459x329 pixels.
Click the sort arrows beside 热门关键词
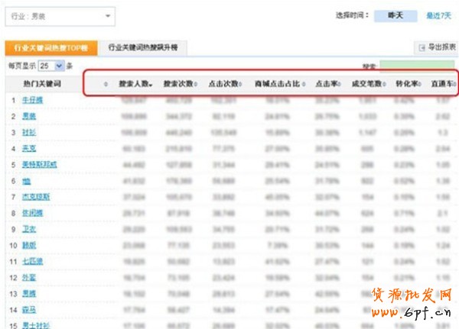pyautogui.click(x=106, y=83)
